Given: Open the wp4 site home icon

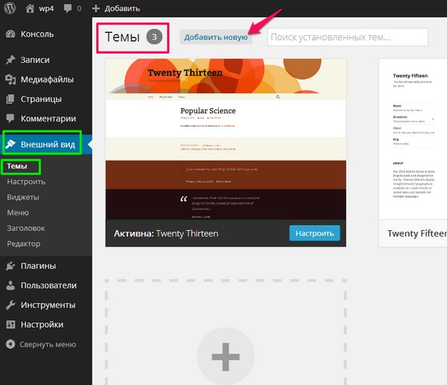Looking at the screenshot, I should [30, 9].
